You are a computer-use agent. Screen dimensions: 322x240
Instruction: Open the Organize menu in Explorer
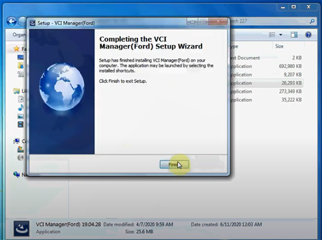click(x=19, y=35)
